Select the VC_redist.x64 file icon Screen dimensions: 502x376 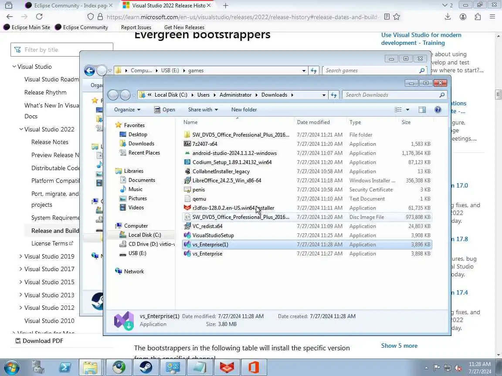(x=187, y=226)
